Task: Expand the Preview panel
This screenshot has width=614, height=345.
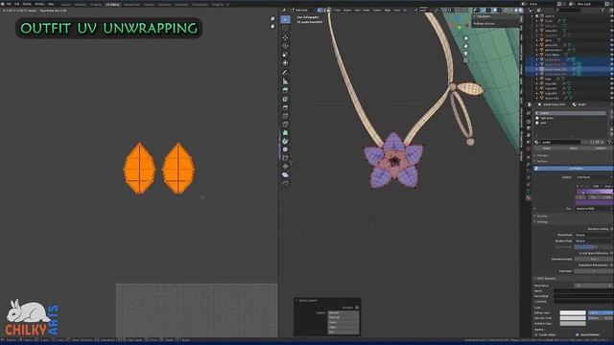Action: (x=541, y=155)
